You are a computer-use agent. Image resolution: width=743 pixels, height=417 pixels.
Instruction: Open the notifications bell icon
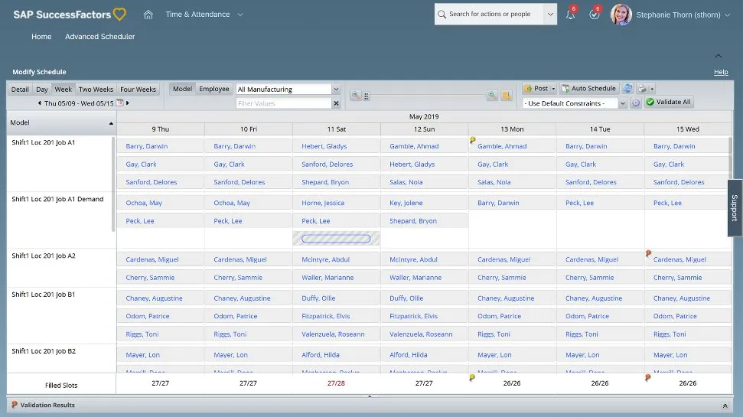570,15
